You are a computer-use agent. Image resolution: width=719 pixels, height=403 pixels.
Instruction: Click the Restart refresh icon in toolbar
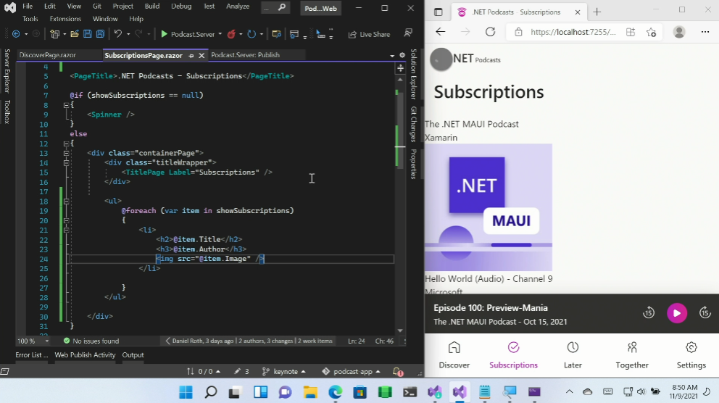click(x=252, y=34)
